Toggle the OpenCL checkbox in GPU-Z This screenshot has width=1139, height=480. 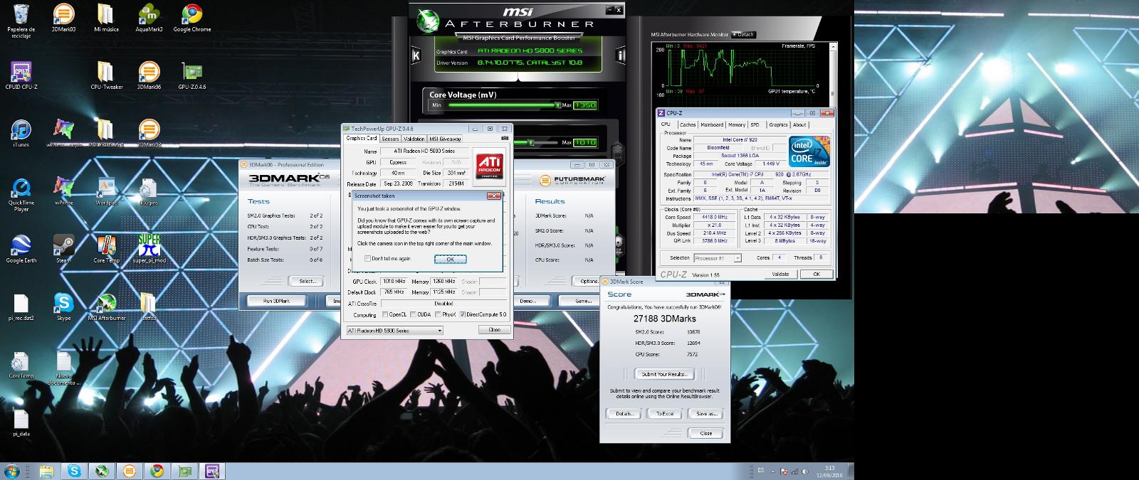click(385, 314)
